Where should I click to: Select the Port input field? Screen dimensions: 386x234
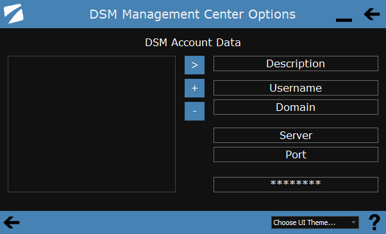[x=296, y=155]
